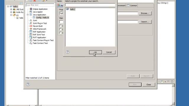Viewport: 189px width, 106px height.
Task: Click Collapse All icon in Package Explorer
Action: click(x=21, y=3)
